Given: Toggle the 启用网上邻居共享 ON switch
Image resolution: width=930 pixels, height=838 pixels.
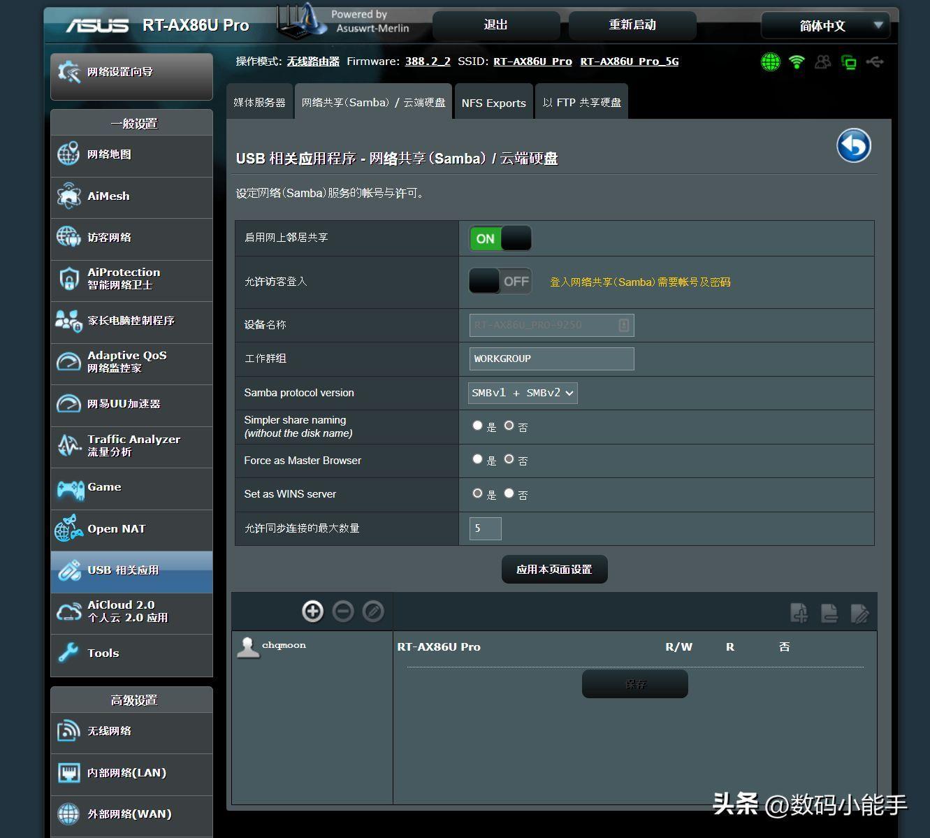Looking at the screenshot, I should tap(500, 238).
